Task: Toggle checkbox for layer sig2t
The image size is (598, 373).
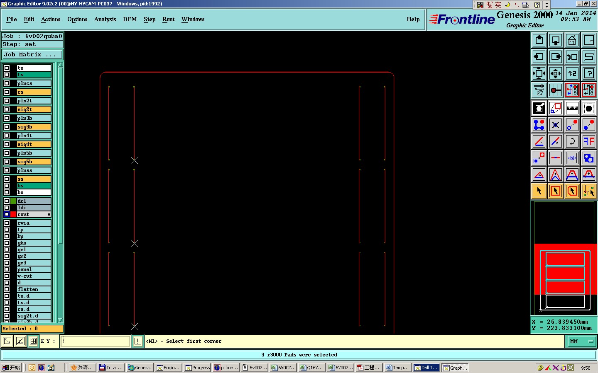Action: pyautogui.click(x=7, y=109)
